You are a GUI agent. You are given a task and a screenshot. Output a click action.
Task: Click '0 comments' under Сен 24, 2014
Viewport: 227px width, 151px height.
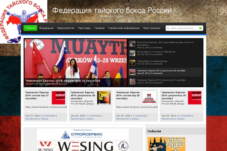pos(185,116)
